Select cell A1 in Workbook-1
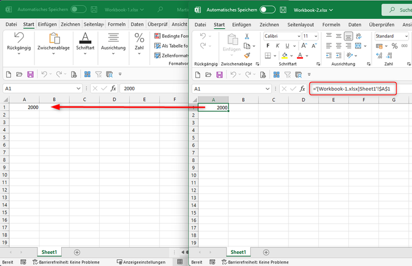Screen dimensions: 412x266 pyautogui.click(x=24, y=107)
